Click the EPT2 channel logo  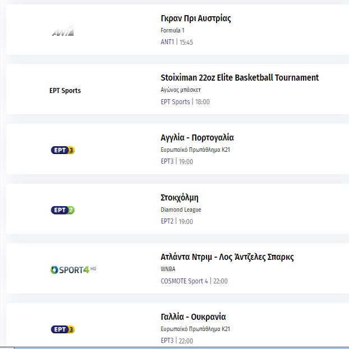tap(63, 210)
